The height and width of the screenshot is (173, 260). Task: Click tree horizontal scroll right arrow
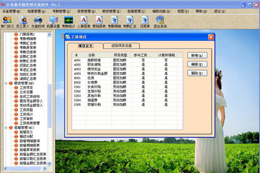[x=44, y=168]
